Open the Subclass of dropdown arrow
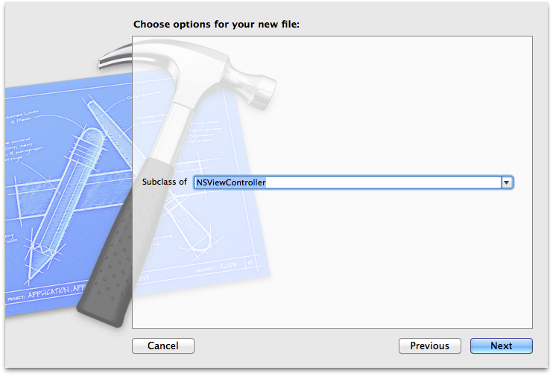This screenshot has height=376, width=553. tap(507, 182)
